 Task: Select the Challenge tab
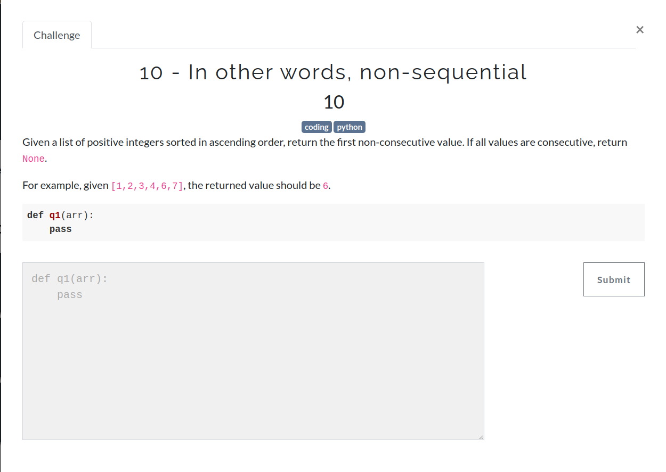[x=56, y=35]
